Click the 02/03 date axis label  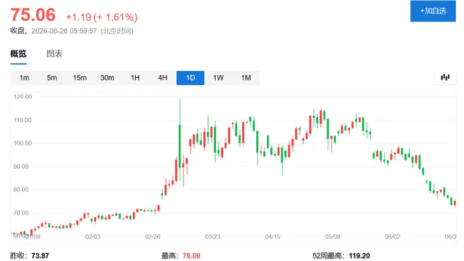pos(93,237)
